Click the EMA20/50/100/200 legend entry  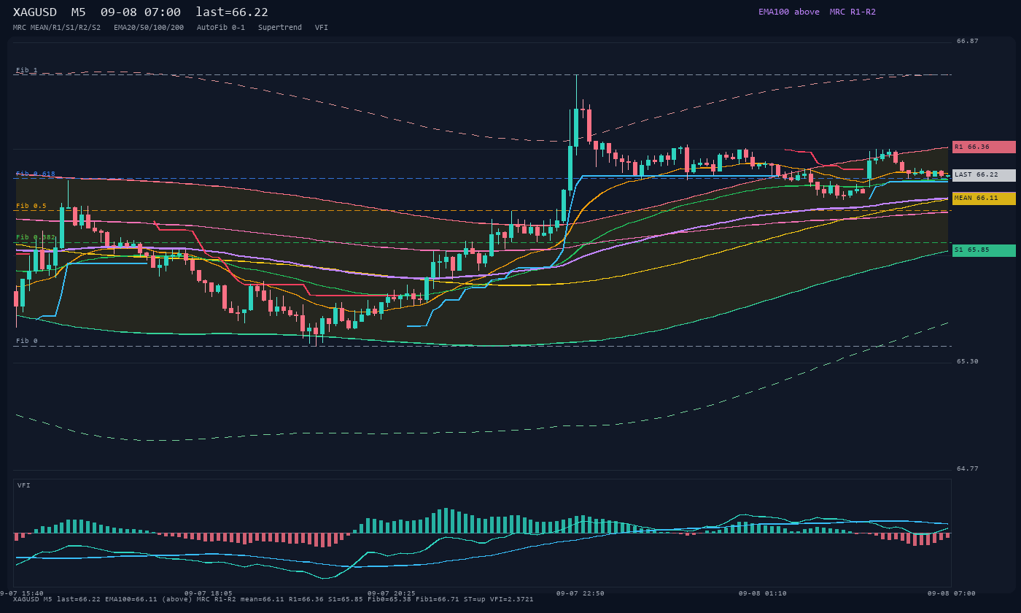pos(149,28)
